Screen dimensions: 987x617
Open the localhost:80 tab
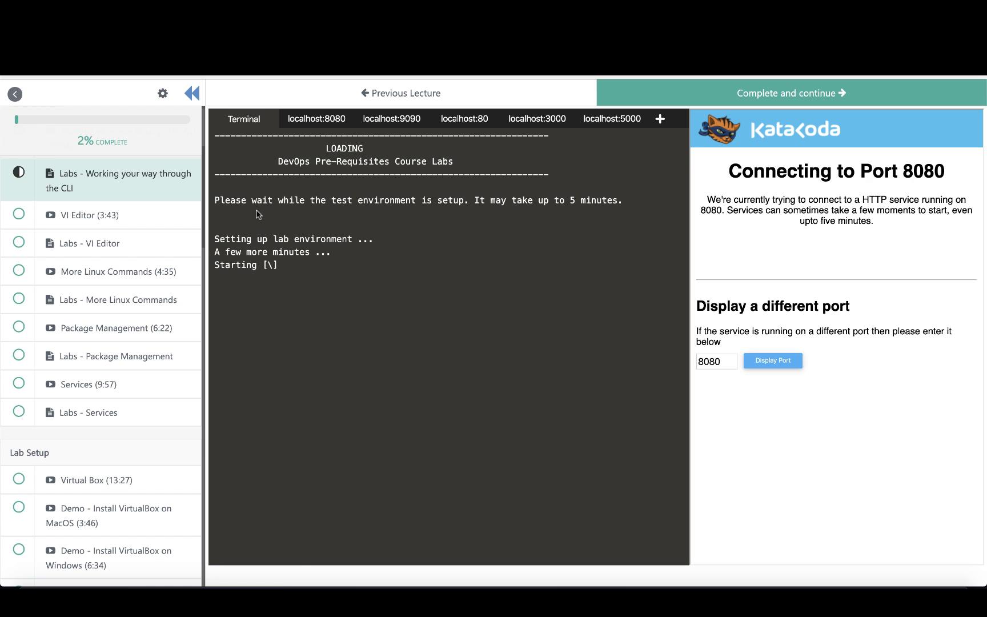[x=464, y=119]
